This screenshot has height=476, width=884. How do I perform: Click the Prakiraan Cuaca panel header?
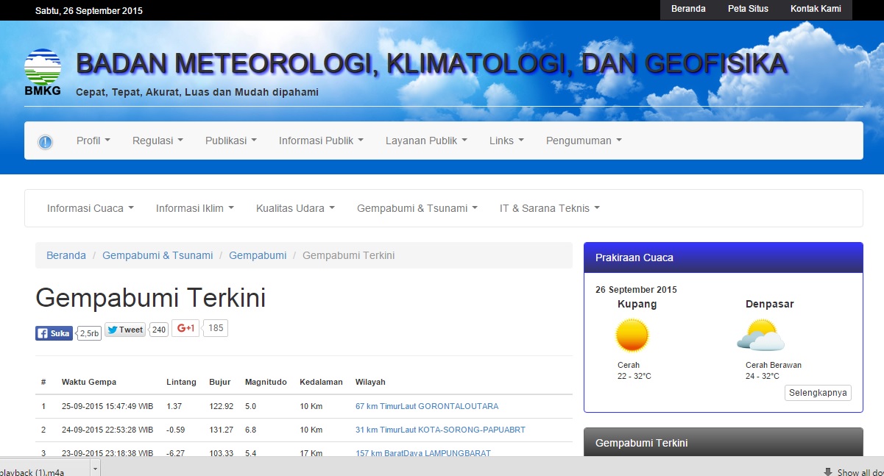pyautogui.click(x=723, y=257)
